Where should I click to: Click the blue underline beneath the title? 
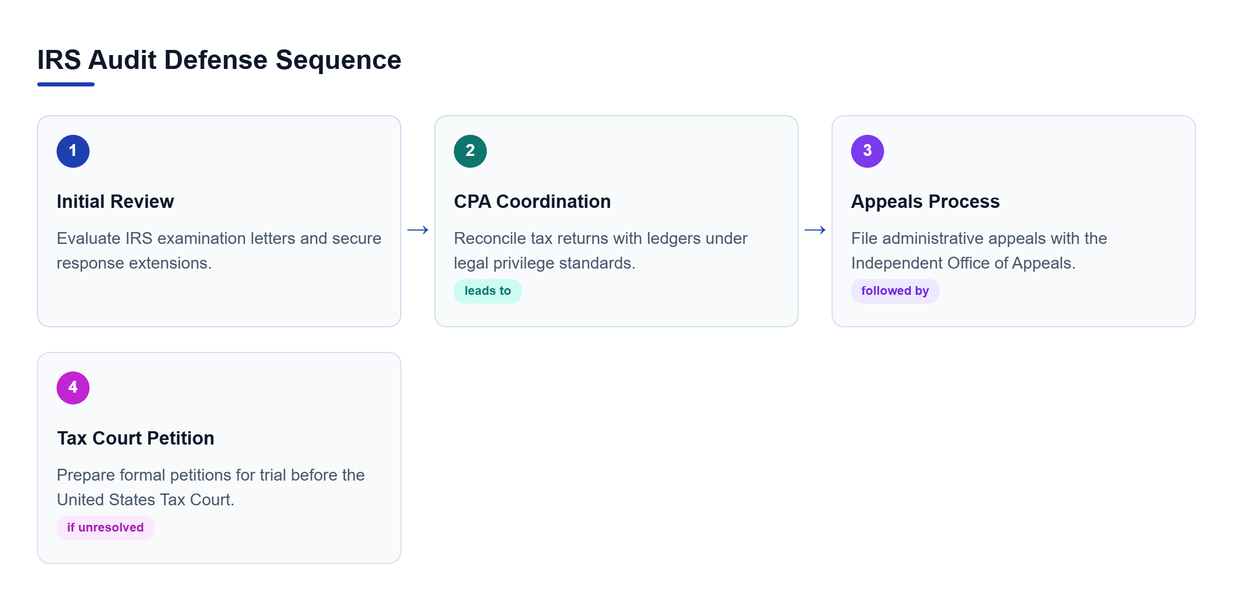pyautogui.click(x=66, y=84)
